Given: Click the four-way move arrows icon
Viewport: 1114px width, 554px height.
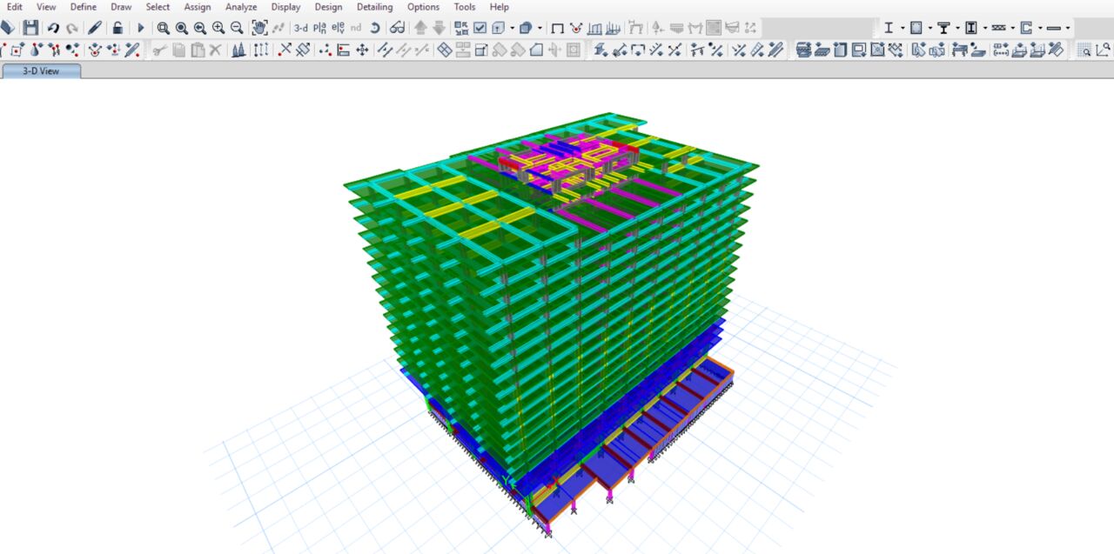Looking at the screenshot, I should 362,50.
